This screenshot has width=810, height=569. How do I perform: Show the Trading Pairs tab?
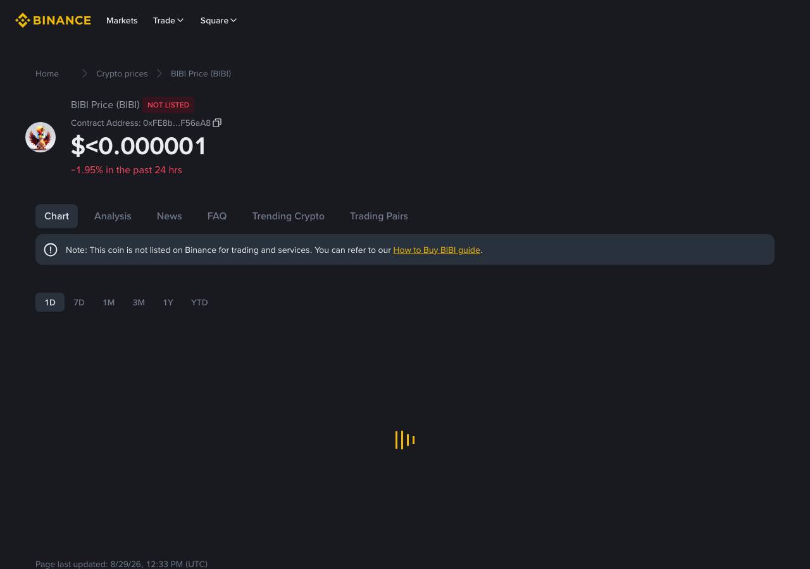click(x=379, y=216)
